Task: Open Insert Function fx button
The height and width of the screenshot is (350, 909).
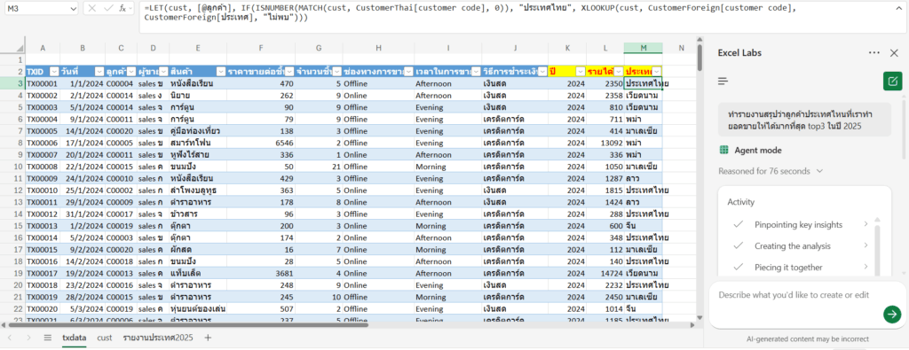Action: [123, 8]
